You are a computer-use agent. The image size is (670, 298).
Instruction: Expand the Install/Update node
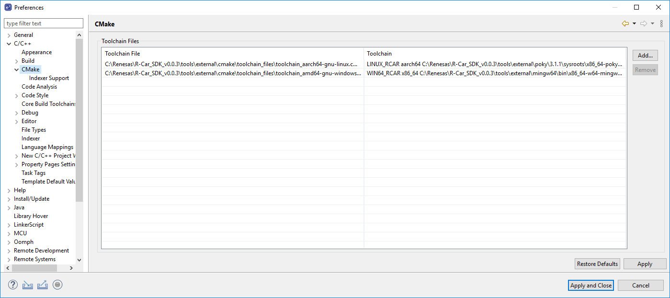(9, 199)
